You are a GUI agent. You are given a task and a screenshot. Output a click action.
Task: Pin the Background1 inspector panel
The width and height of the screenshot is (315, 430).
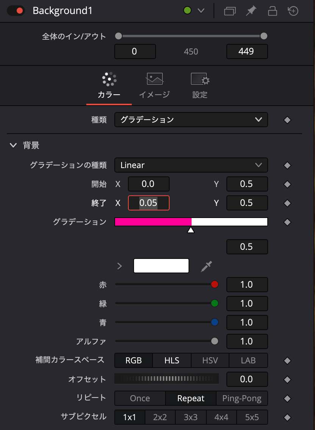(250, 11)
